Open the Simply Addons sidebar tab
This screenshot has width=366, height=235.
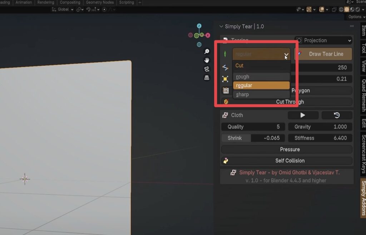tap(363, 198)
